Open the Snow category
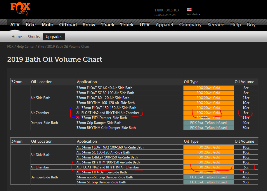 [89, 25]
